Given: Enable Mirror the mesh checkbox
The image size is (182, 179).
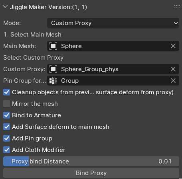Looking at the screenshot, I should click(x=7, y=104).
